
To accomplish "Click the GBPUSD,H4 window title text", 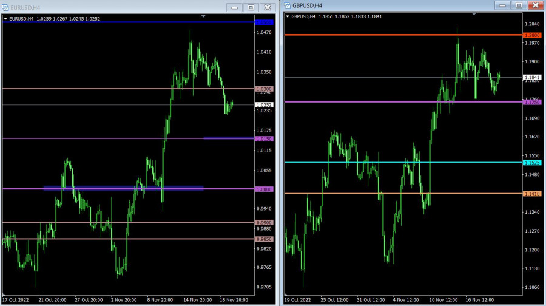I will pos(307,5).
